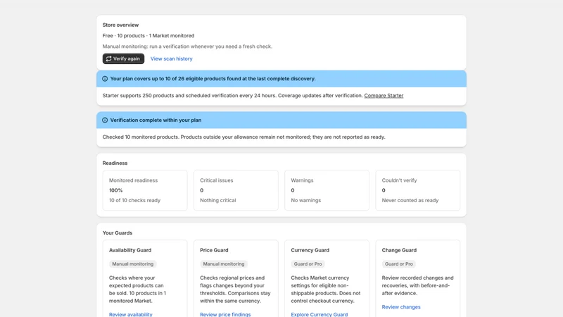Click the Verify again button

pos(123,58)
